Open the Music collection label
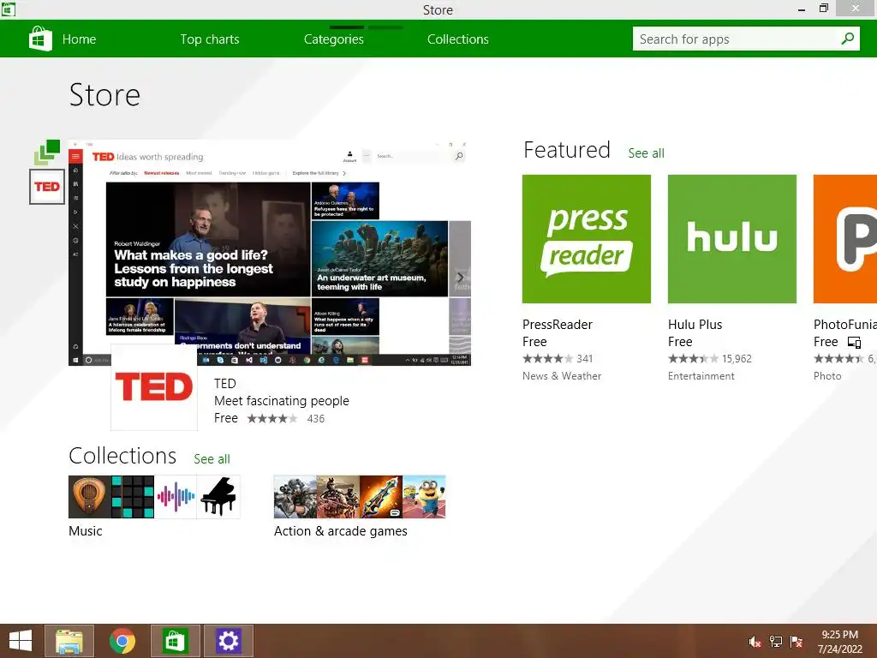877x658 pixels. click(85, 531)
